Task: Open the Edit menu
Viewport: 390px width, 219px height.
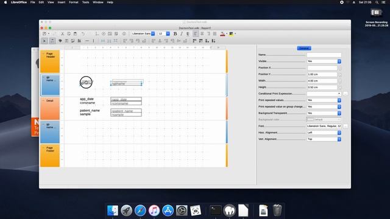Action: 41,2
